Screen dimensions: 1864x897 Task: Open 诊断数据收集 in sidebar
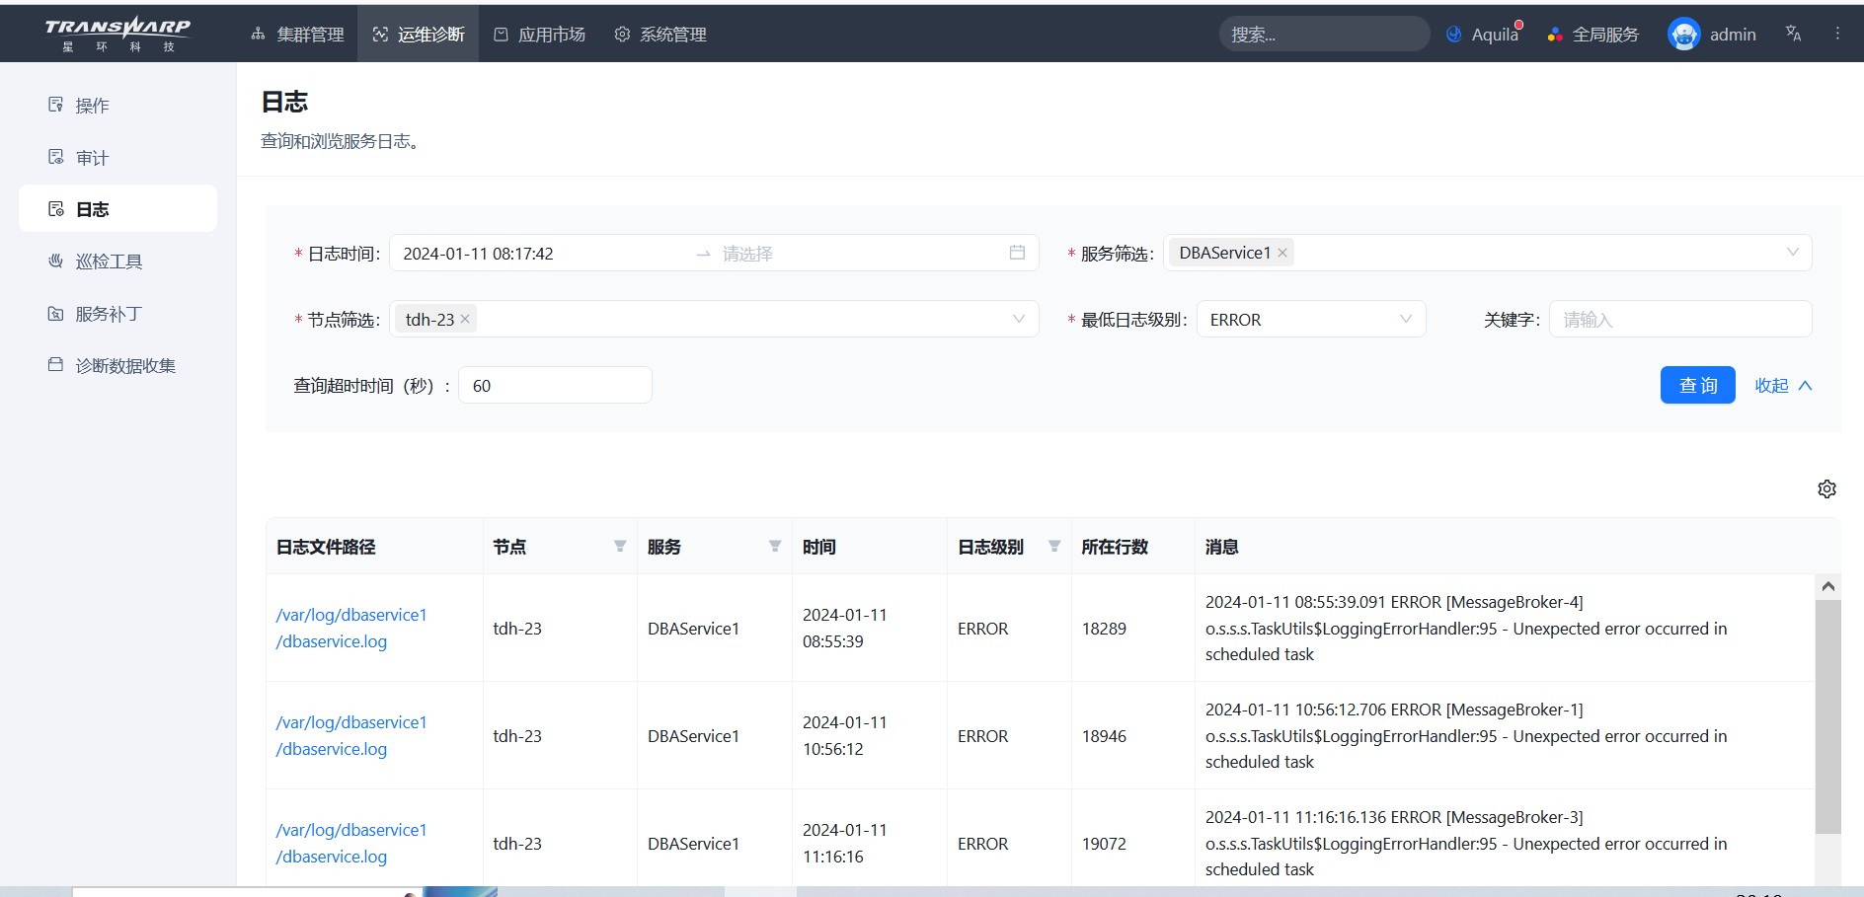coord(117,365)
